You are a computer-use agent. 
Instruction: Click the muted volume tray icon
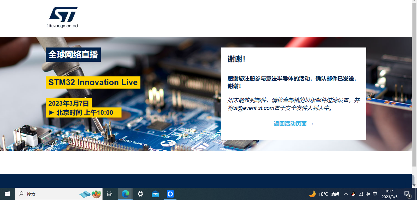368,194
